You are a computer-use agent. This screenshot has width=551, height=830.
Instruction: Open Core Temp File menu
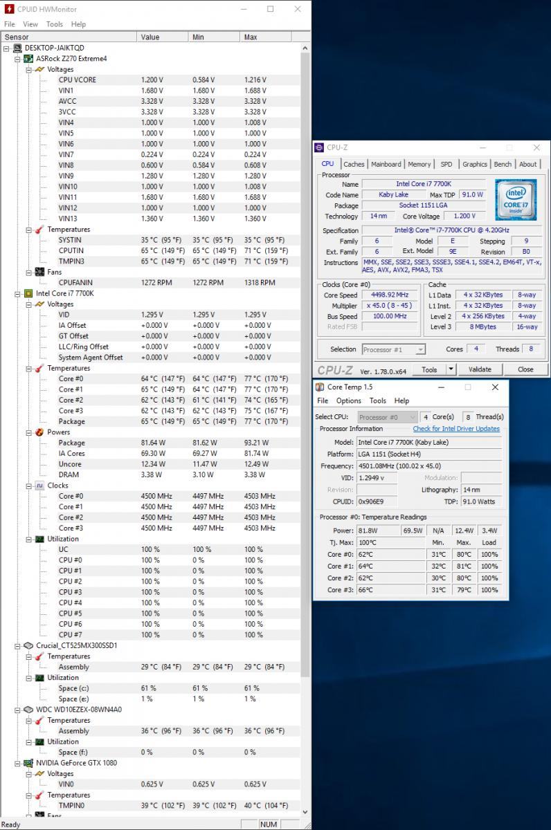(x=323, y=400)
